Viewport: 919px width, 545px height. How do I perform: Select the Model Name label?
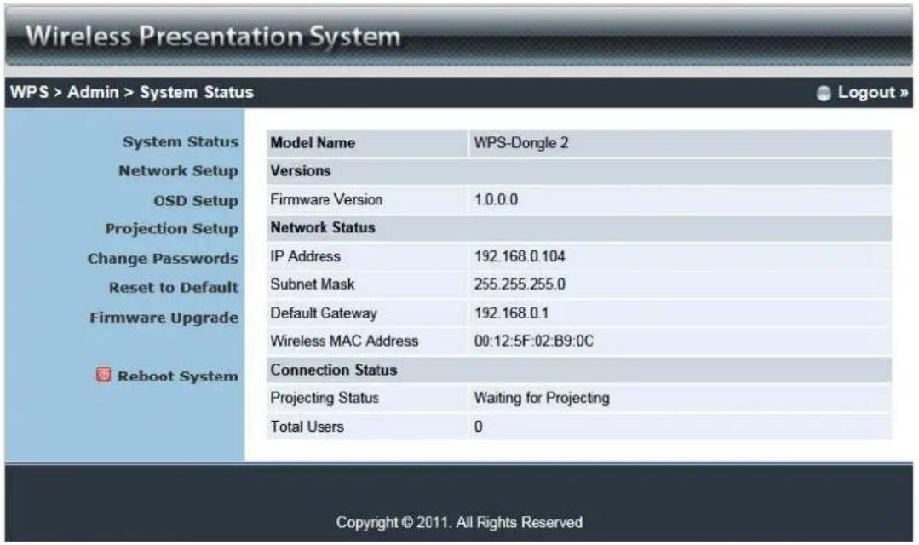(313, 143)
